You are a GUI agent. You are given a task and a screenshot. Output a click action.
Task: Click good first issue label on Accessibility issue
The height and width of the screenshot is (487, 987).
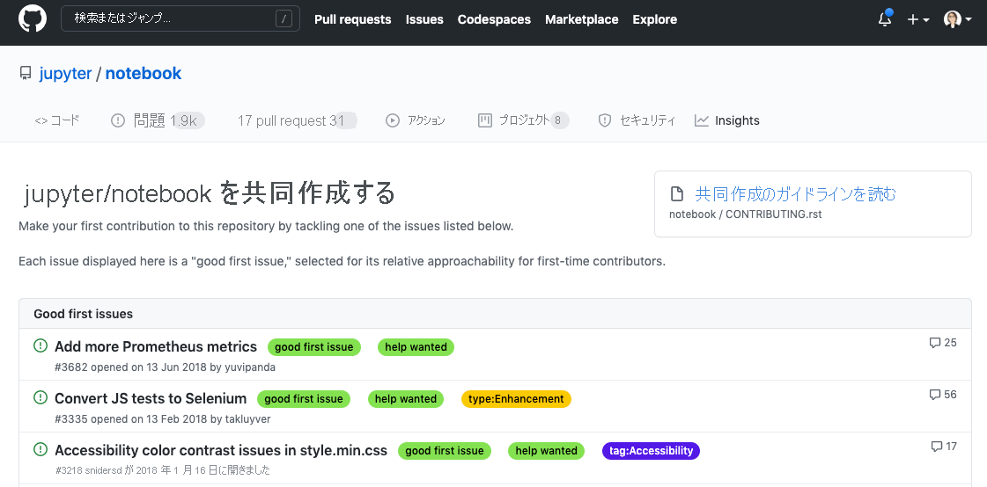pyautogui.click(x=445, y=451)
